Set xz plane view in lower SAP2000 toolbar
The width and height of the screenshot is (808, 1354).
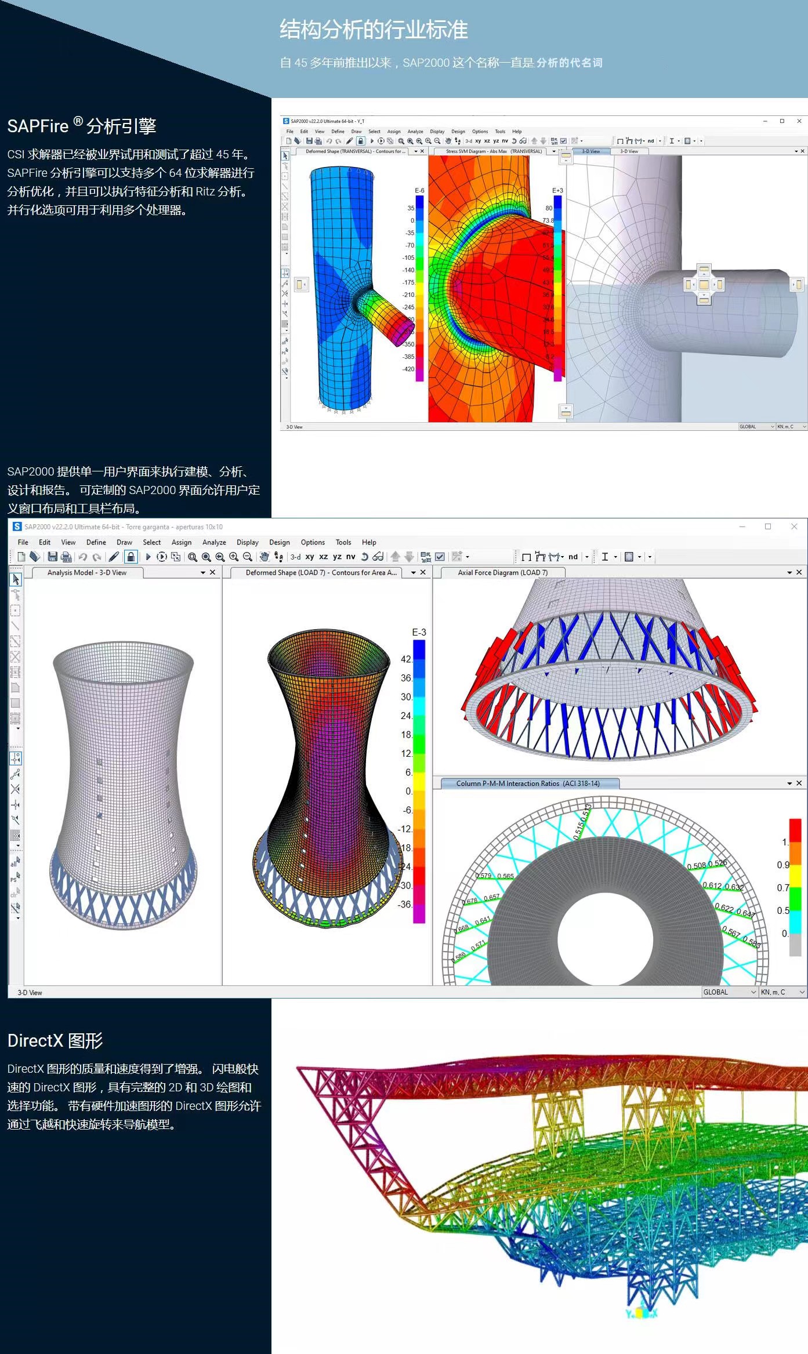[x=323, y=557]
